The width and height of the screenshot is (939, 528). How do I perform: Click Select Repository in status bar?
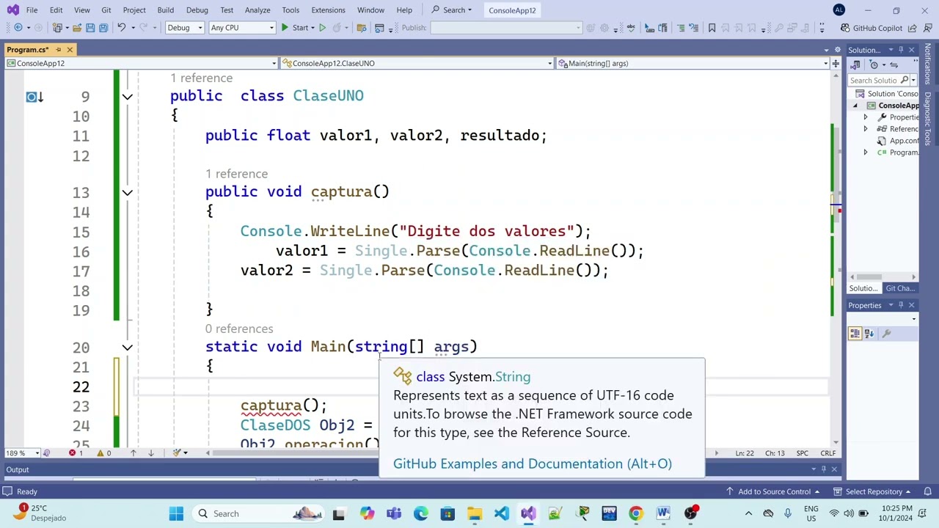(872, 491)
